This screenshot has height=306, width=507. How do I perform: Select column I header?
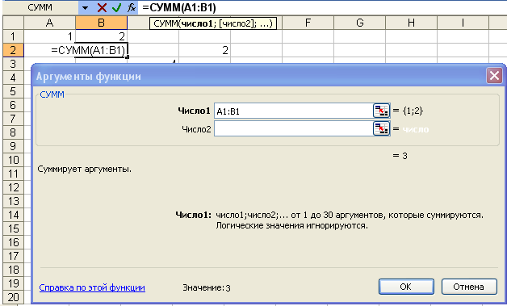coord(463,23)
